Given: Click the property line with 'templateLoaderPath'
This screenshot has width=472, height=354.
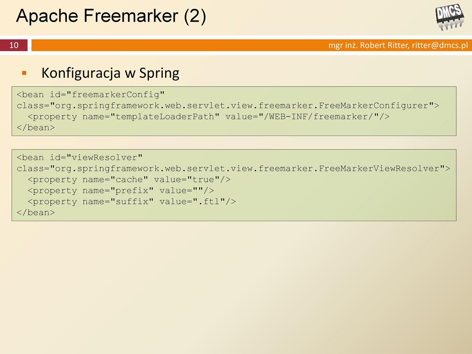Looking at the screenshot, I should [208, 117].
